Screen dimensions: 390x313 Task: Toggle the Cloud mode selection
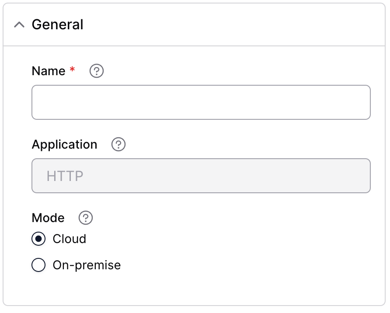coord(38,239)
